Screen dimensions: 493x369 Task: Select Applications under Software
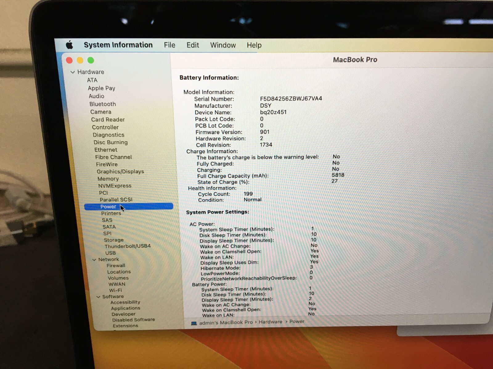coord(125,308)
